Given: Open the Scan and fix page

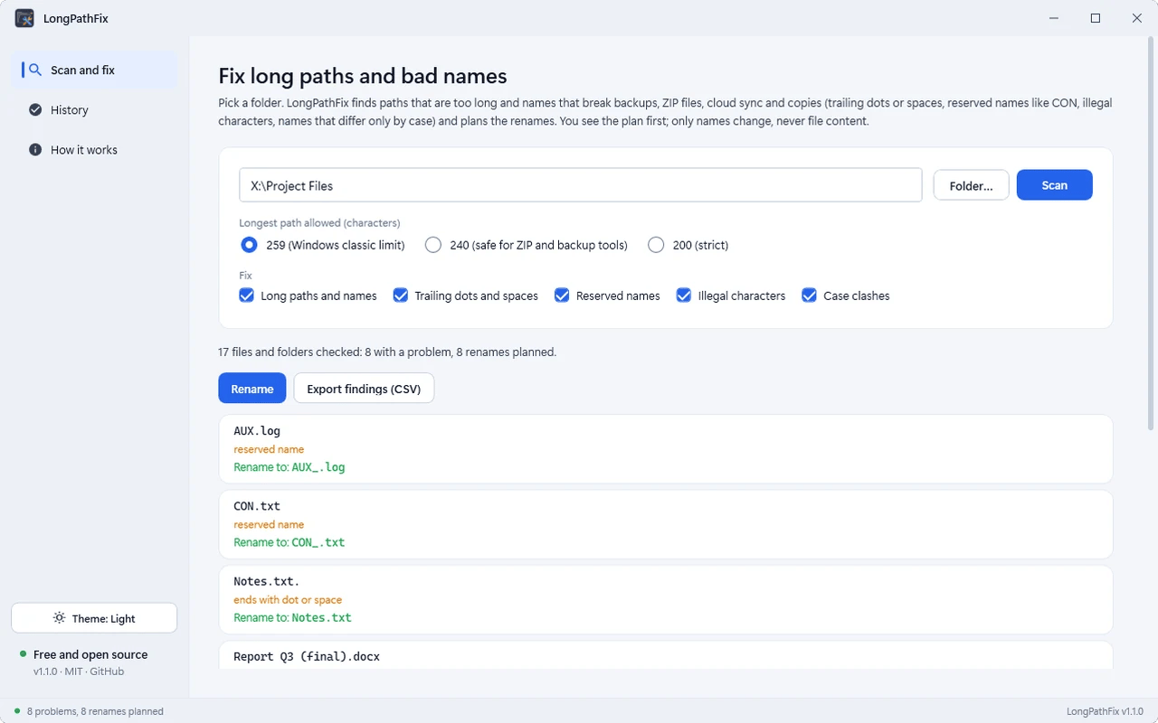Looking at the screenshot, I should (x=94, y=70).
